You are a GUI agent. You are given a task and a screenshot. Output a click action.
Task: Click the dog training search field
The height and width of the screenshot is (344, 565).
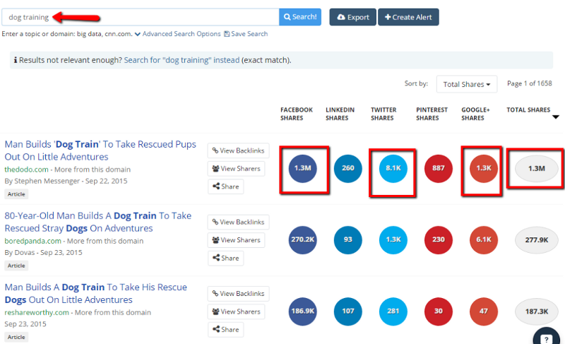coord(141,17)
